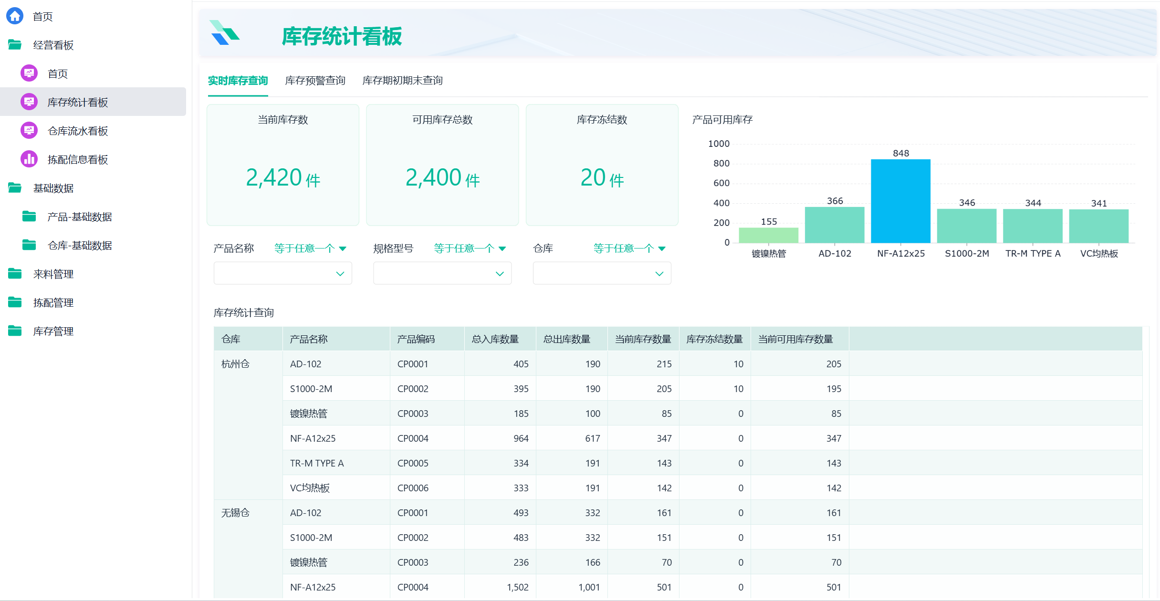The width and height of the screenshot is (1160, 601).
Task: Expand the 拣配管理 menu group
Action: (53, 302)
